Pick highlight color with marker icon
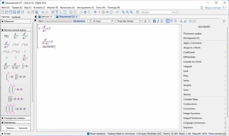 click(x=185, y=21)
